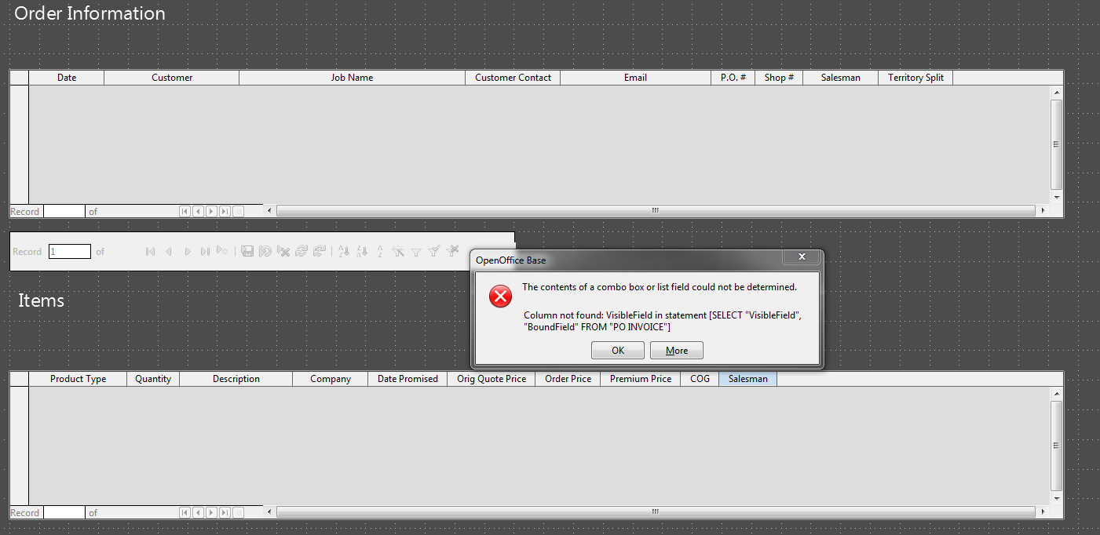Select the Customer column header
The image size is (1100, 535).
coord(171,78)
